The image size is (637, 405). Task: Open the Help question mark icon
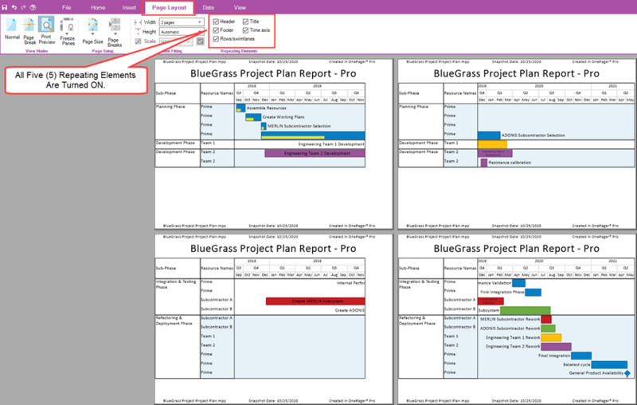[33, 7]
